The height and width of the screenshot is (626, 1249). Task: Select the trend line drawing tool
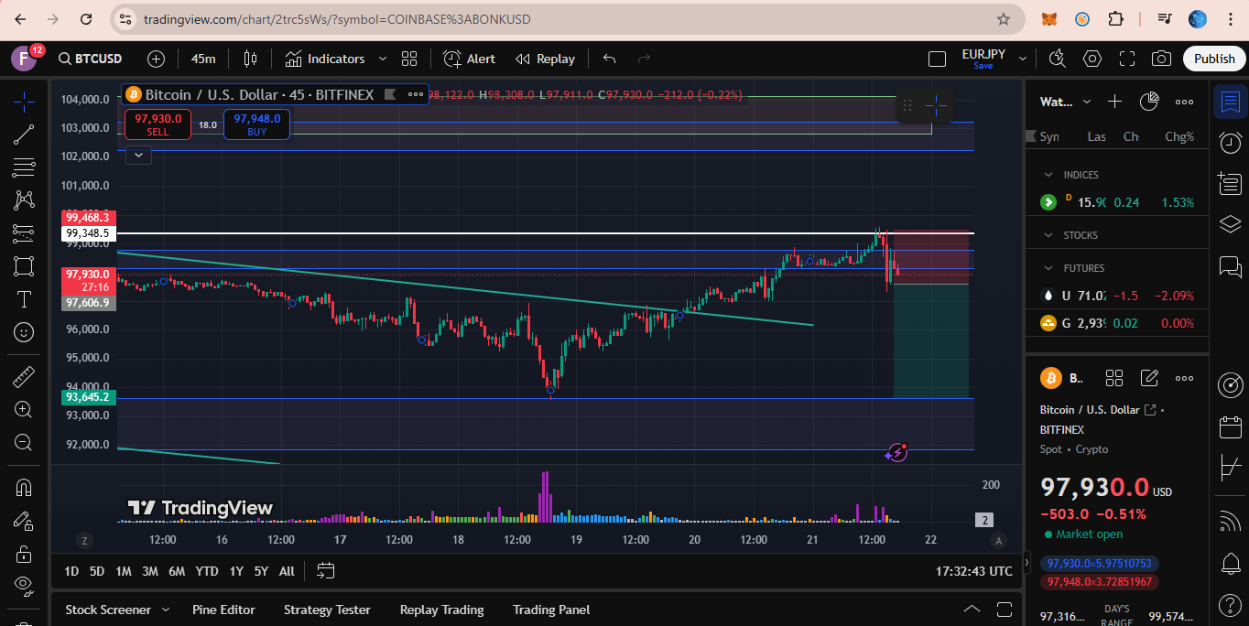pos(24,135)
